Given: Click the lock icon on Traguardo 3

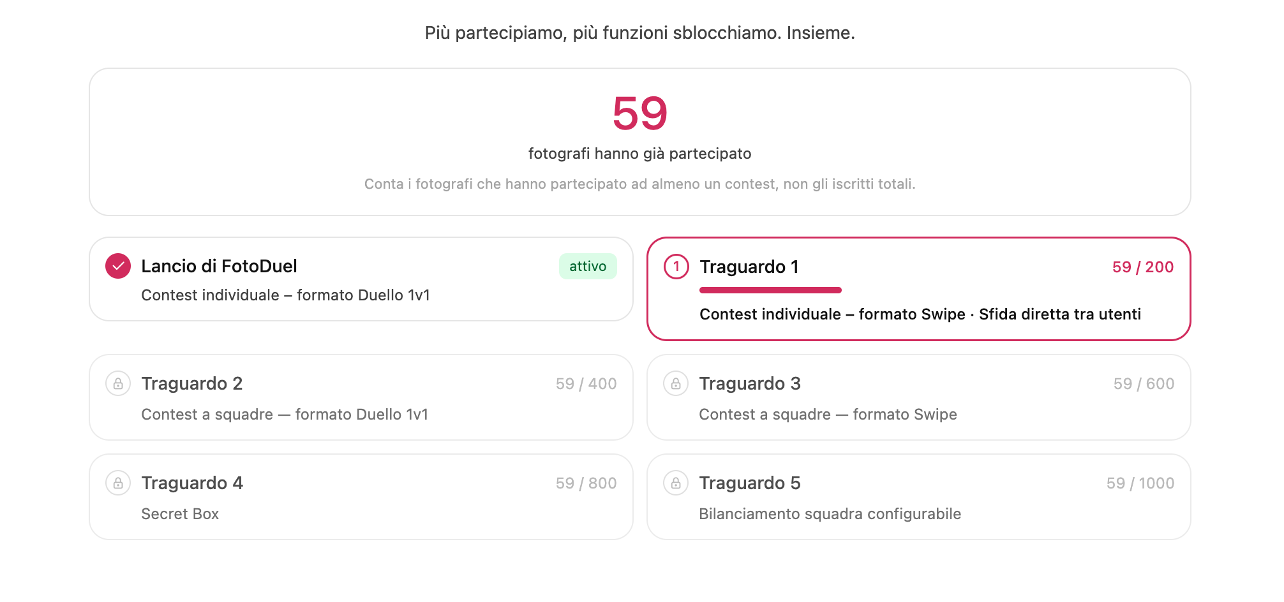Looking at the screenshot, I should coord(676,384).
